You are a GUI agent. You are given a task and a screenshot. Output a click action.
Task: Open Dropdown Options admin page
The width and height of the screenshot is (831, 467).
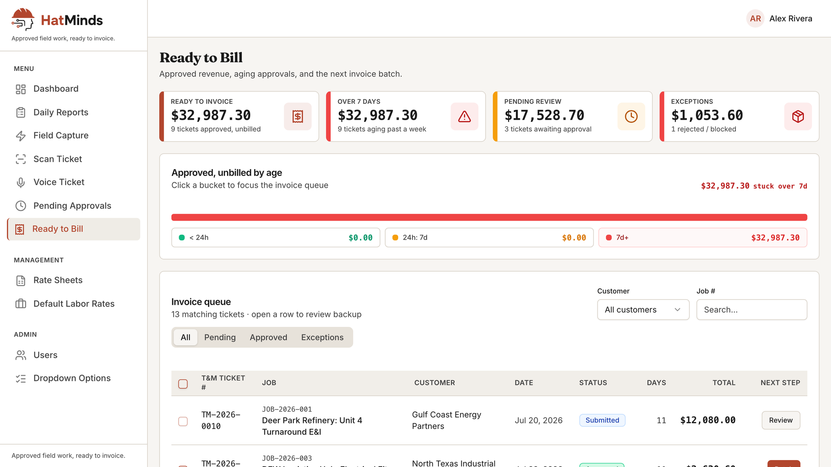pos(74,378)
